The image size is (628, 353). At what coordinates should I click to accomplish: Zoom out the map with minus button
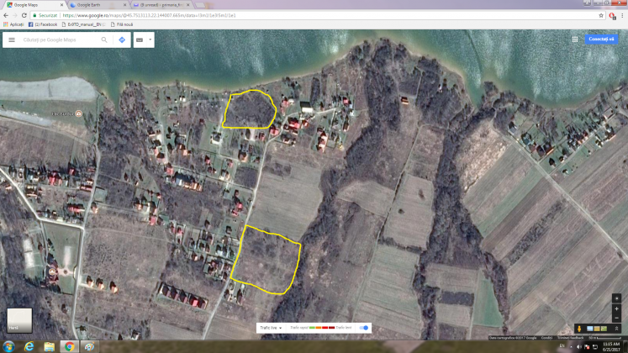click(616, 319)
